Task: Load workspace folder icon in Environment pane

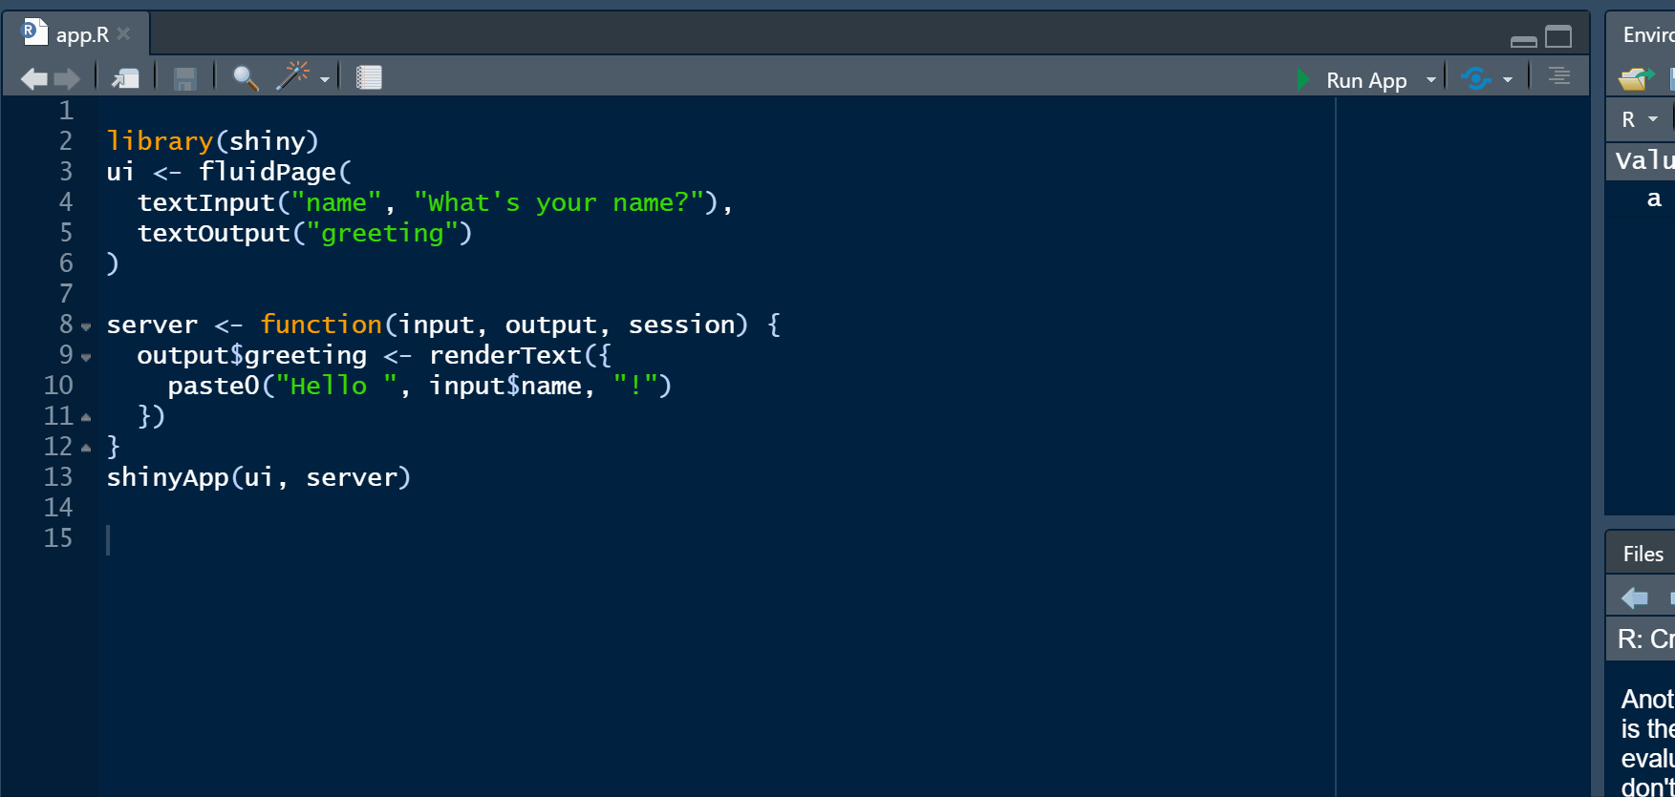Action: coord(1637,78)
